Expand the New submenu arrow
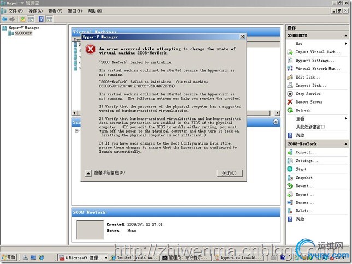The width and height of the screenshot is (352, 264). coord(345,44)
